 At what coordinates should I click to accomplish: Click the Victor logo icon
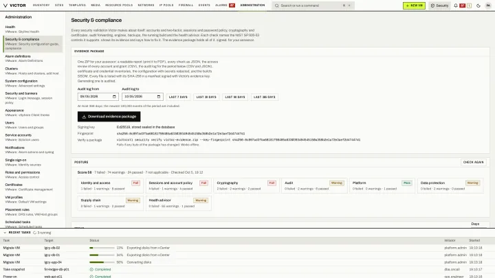[x=5, y=5]
